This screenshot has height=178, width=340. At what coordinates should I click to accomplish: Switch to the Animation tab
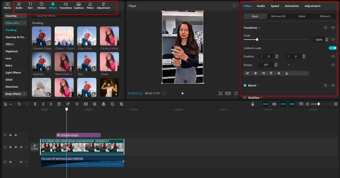click(x=292, y=6)
